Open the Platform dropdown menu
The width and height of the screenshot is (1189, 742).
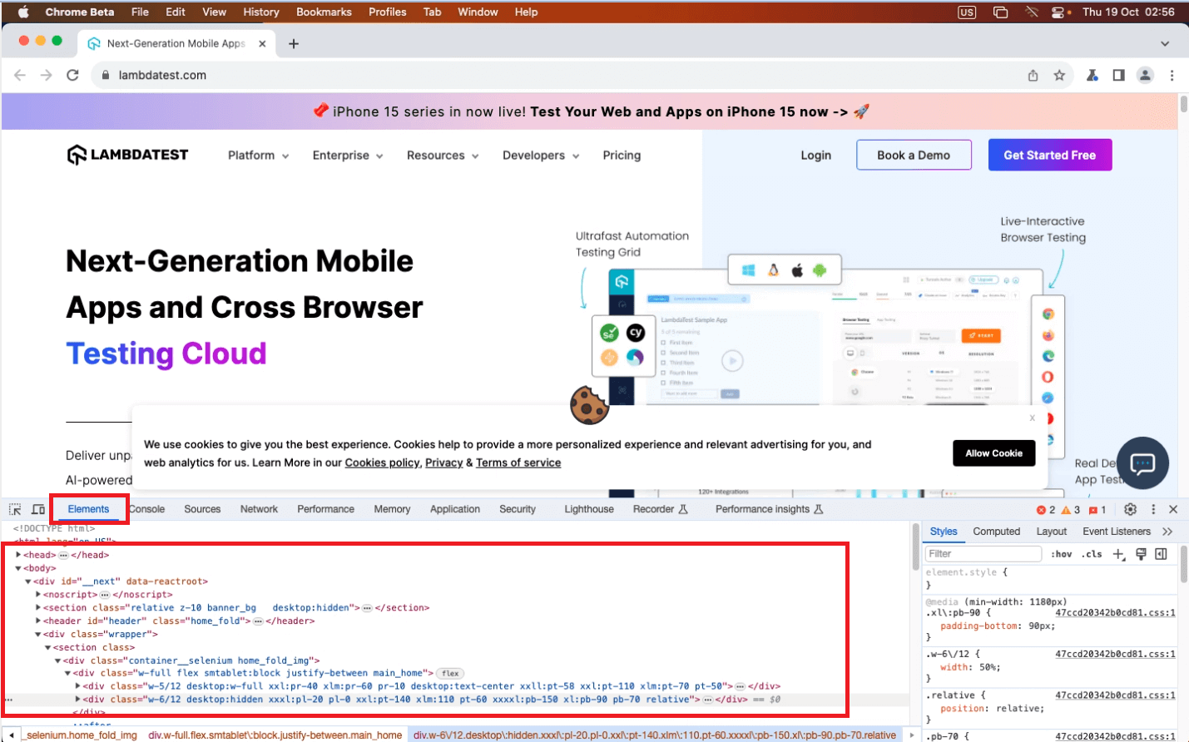(258, 156)
